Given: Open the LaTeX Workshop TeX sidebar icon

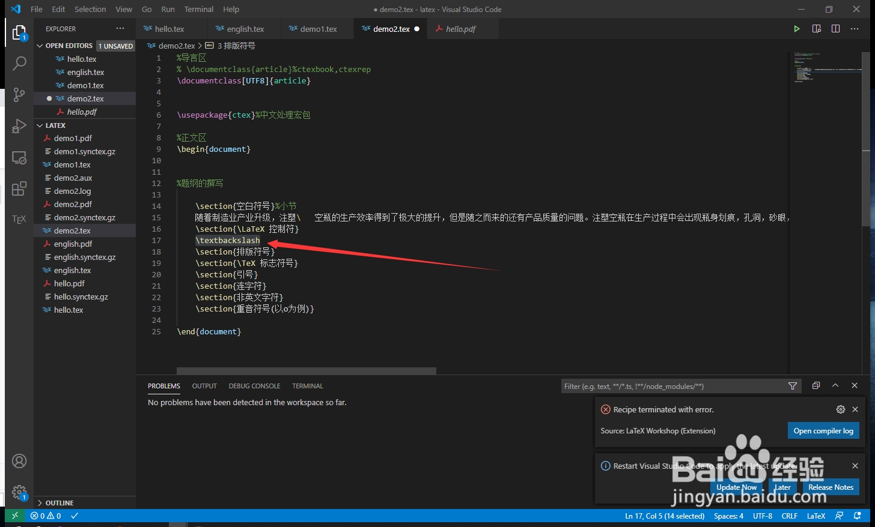Looking at the screenshot, I should pos(19,219).
